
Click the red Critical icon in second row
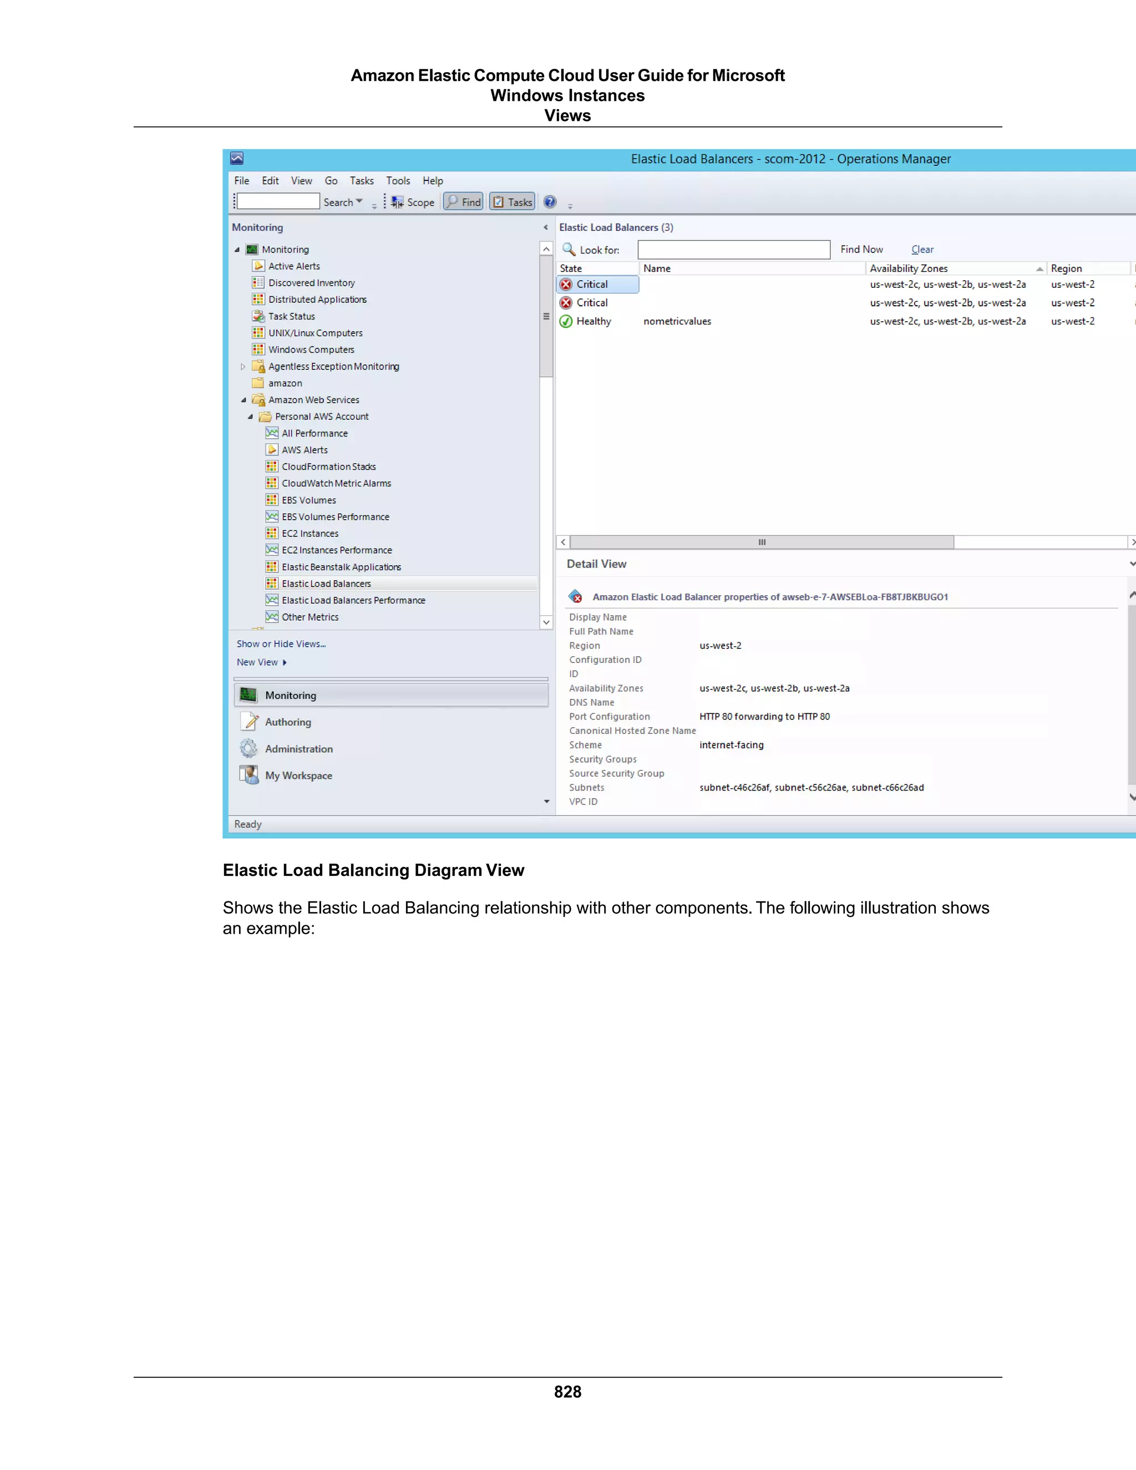point(566,303)
